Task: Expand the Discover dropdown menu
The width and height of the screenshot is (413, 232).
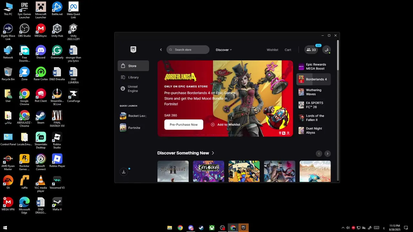Action: click(224, 50)
